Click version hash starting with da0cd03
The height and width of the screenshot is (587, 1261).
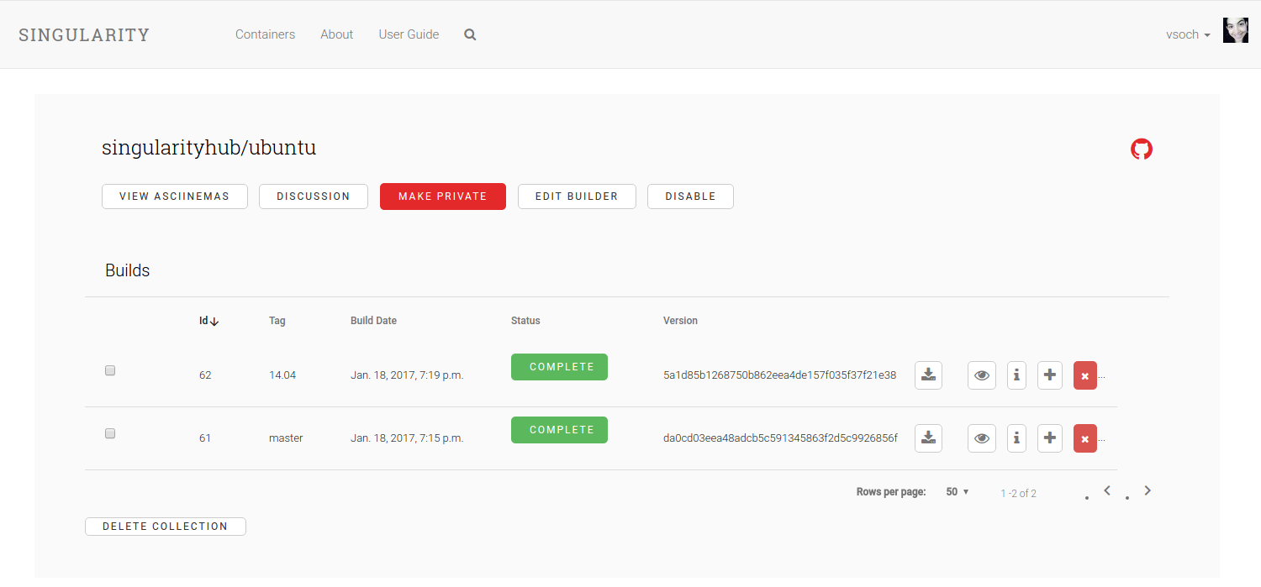coord(780,438)
